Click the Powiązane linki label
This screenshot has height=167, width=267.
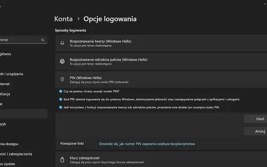[x=72, y=143]
